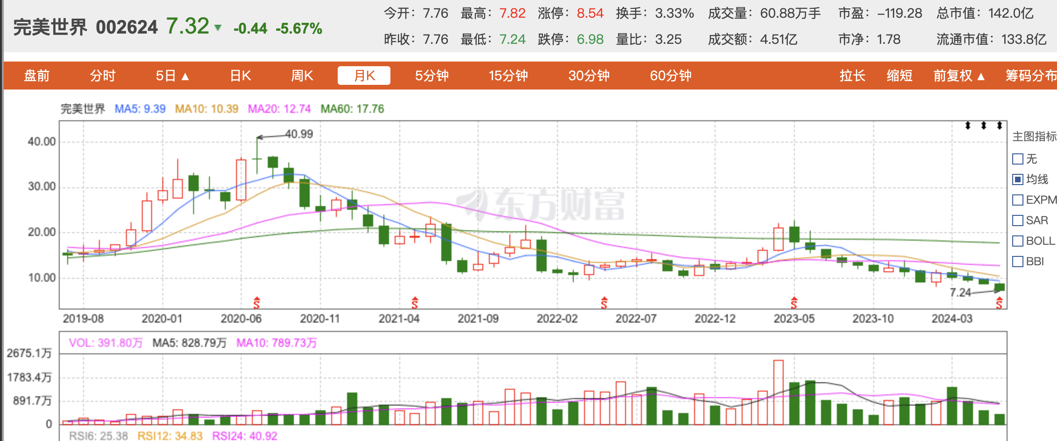The height and width of the screenshot is (441, 1057).
Task: Open the 周K chart tab
Action: point(302,76)
